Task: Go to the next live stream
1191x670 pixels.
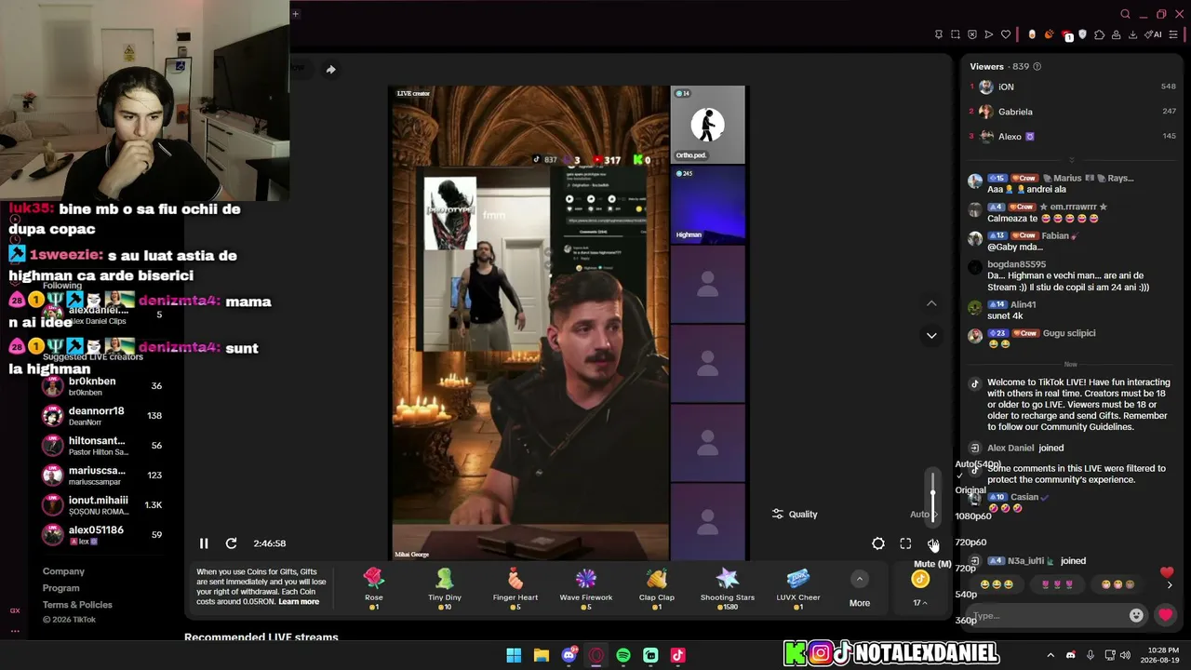Action: pos(931,335)
